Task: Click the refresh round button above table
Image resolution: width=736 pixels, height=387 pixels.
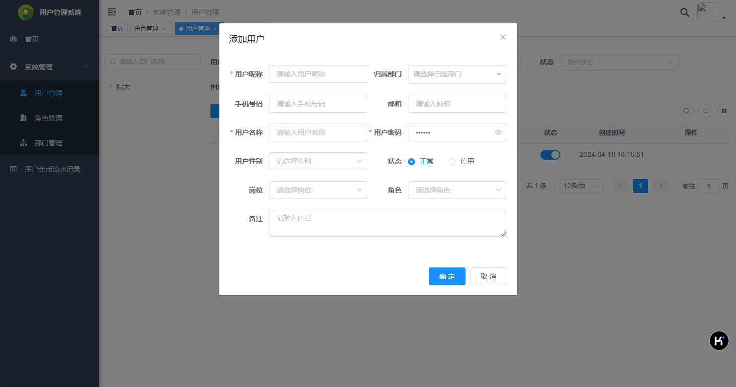Action: [705, 111]
